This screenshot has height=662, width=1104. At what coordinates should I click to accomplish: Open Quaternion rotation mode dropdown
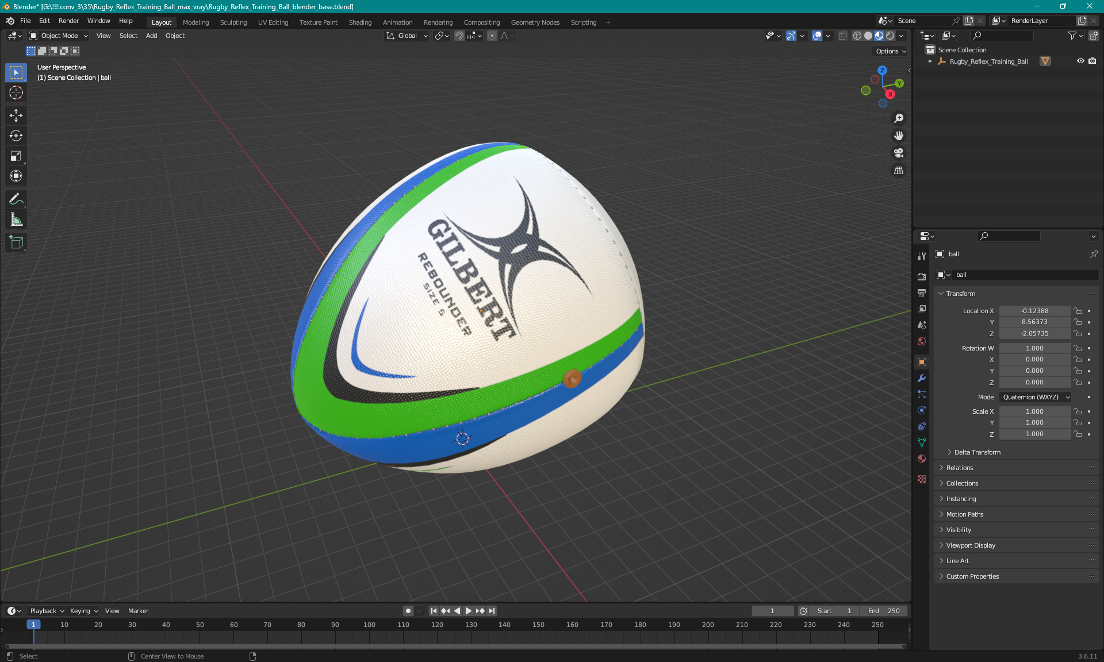(x=1036, y=397)
